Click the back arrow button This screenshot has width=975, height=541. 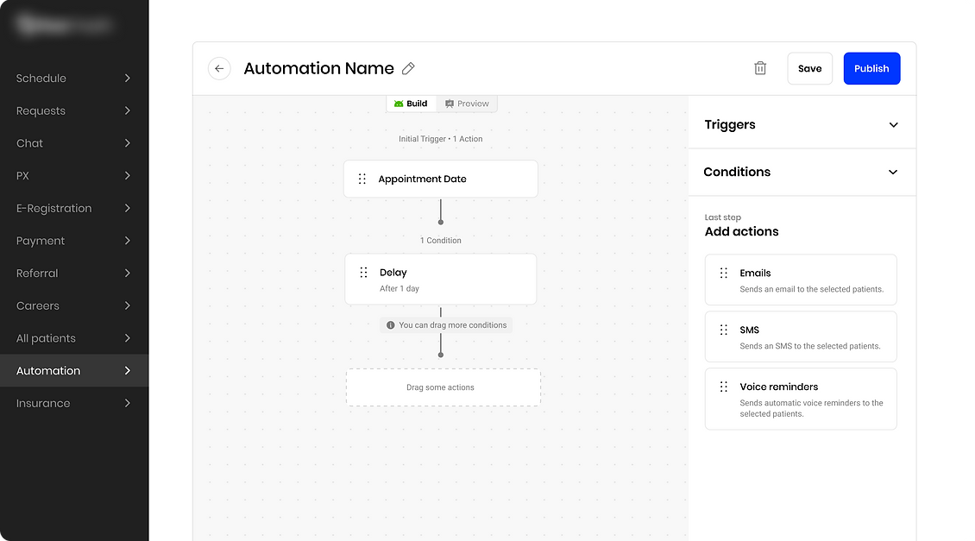[219, 69]
